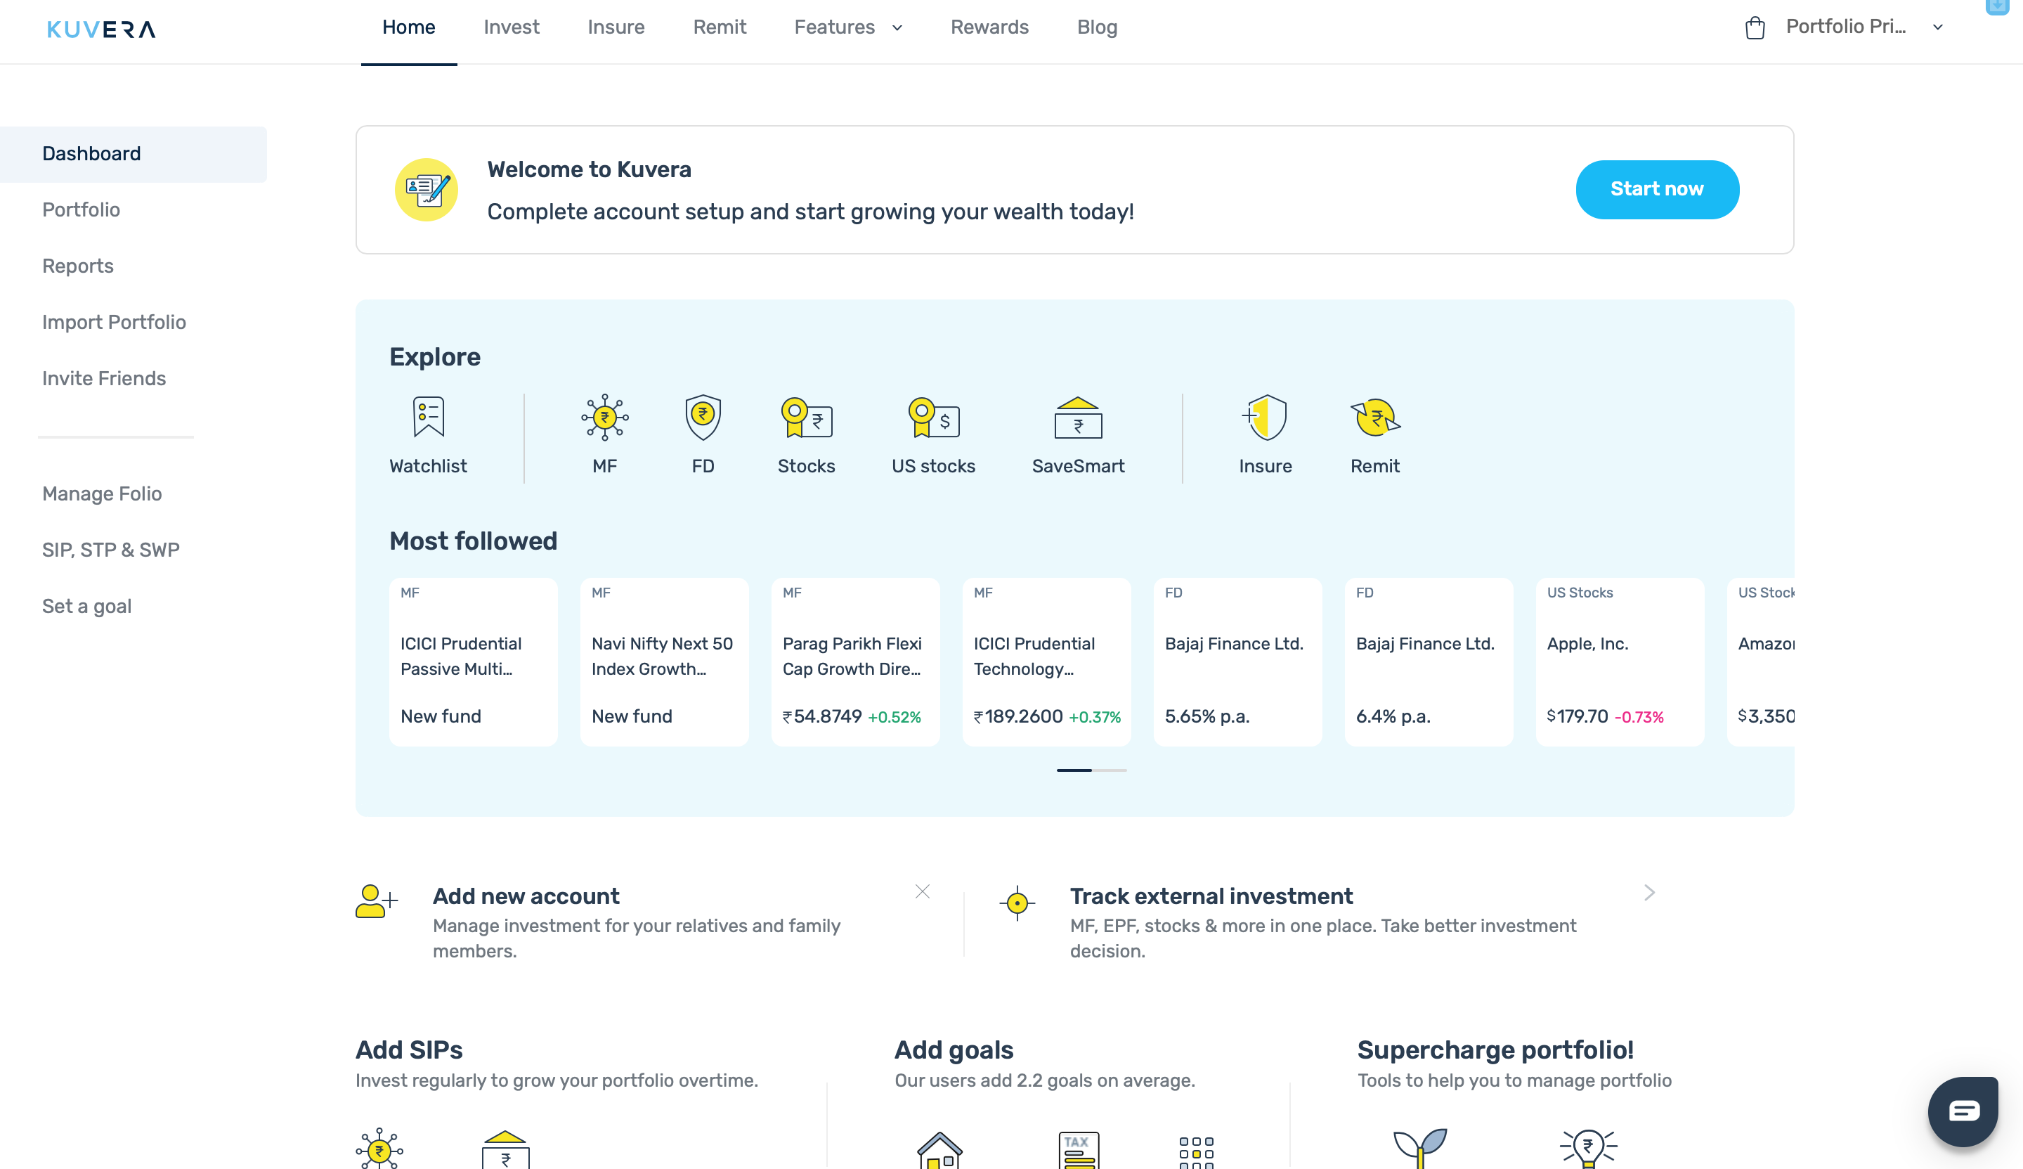Open the Blog tab

[1096, 27]
